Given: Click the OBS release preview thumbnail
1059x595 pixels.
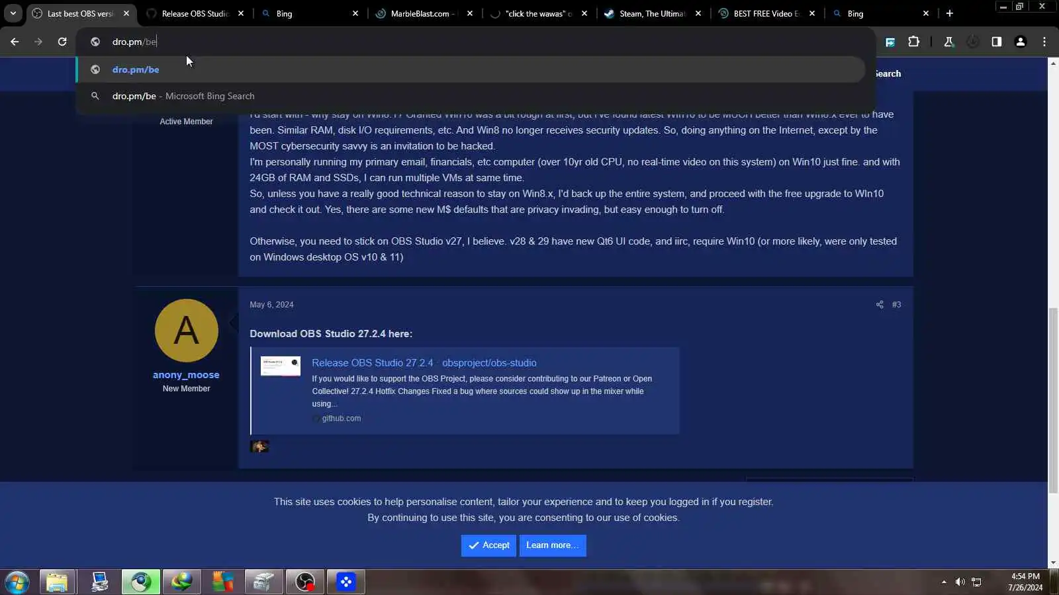Looking at the screenshot, I should pos(281,366).
